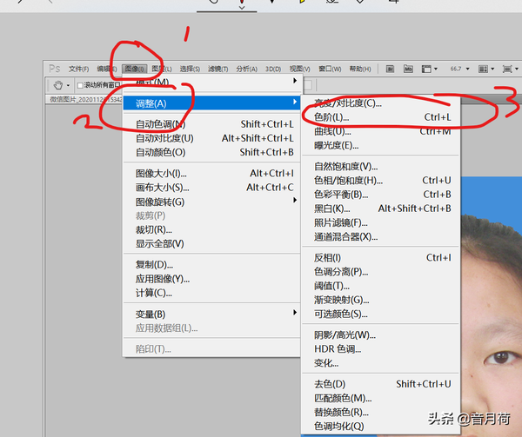Choose 复制(D)... menu item
The height and width of the screenshot is (437, 522).
pos(212,264)
